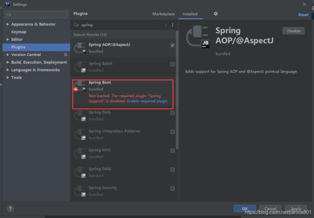Screen dimensions: 314x218
Task: Enable the Spring Security checkbox
Action: [172, 189]
